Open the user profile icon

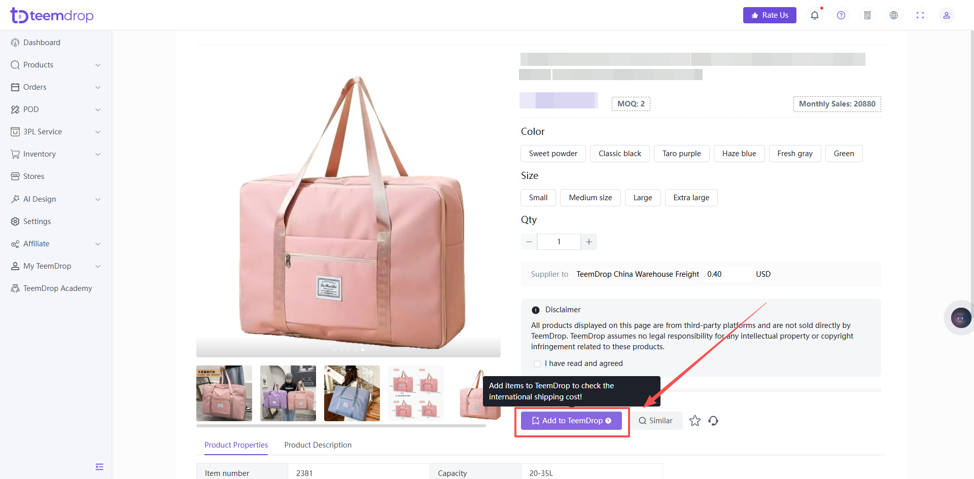point(947,15)
